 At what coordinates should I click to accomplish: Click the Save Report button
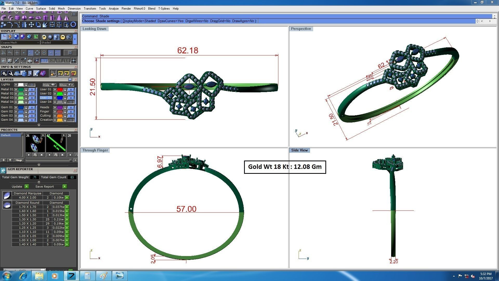click(51, 187)
